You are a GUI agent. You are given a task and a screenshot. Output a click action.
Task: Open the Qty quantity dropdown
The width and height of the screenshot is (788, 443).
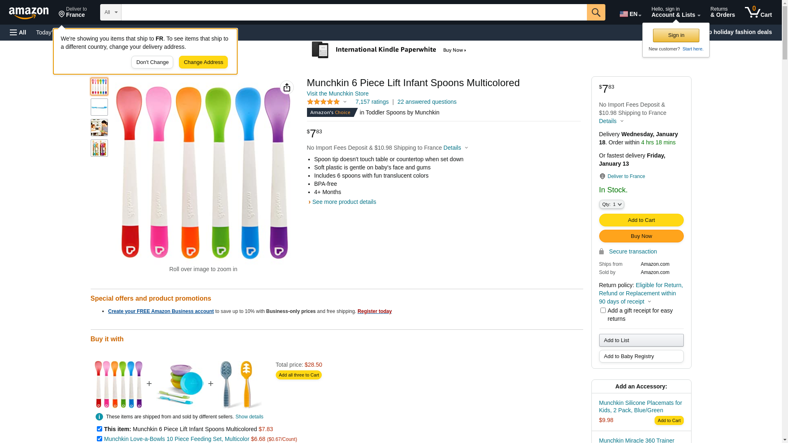coord(612,204)
